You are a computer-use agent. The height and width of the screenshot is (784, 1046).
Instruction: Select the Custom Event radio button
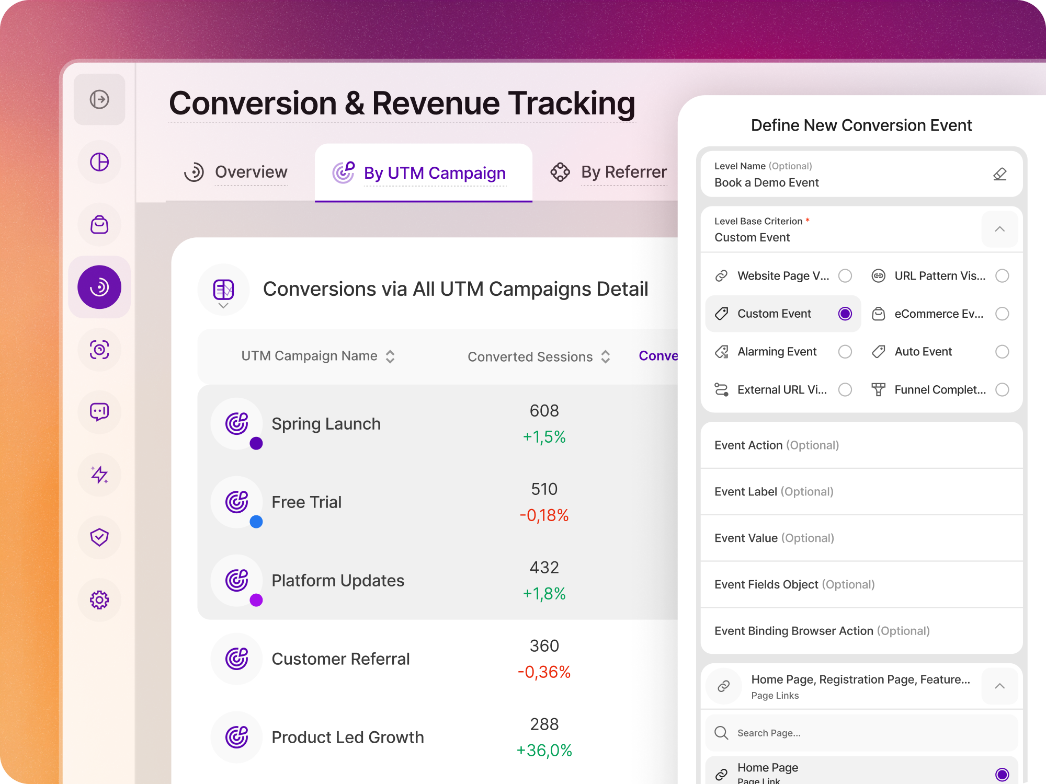point(845,314)
